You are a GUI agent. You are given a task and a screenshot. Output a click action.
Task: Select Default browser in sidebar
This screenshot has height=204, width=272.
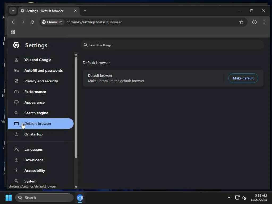click(x=41, y=124)
